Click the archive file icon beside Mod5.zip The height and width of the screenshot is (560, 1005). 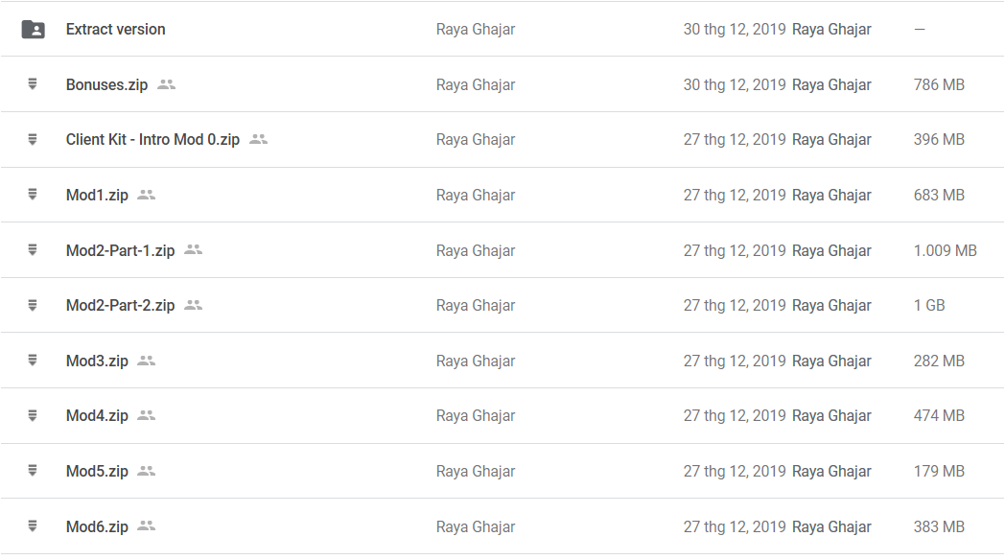click(x=33, y=471)
